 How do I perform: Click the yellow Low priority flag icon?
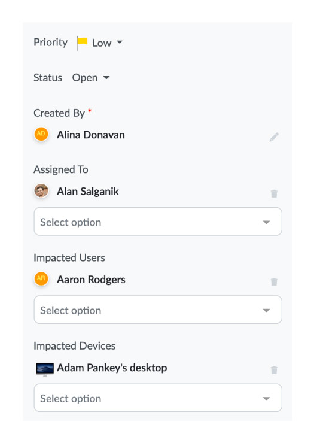[x=82, y=43]
